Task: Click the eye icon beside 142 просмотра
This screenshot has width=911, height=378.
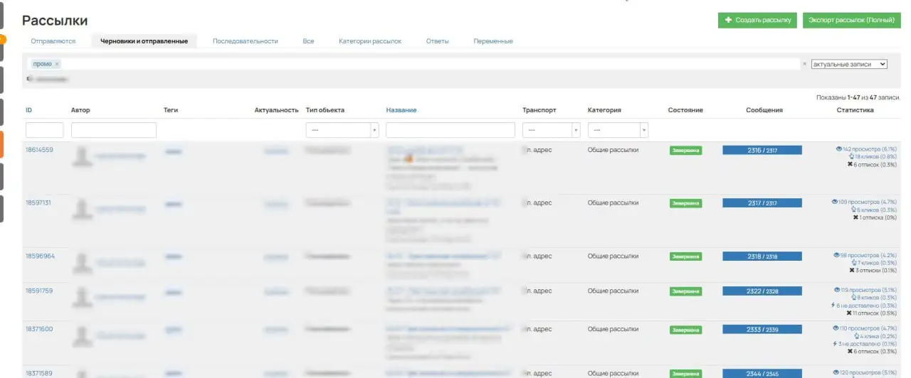Action: [838, 149]
